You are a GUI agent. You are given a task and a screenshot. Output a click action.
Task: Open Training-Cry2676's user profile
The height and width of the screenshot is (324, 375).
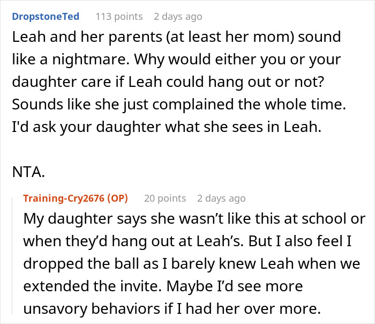coord(64,198)
